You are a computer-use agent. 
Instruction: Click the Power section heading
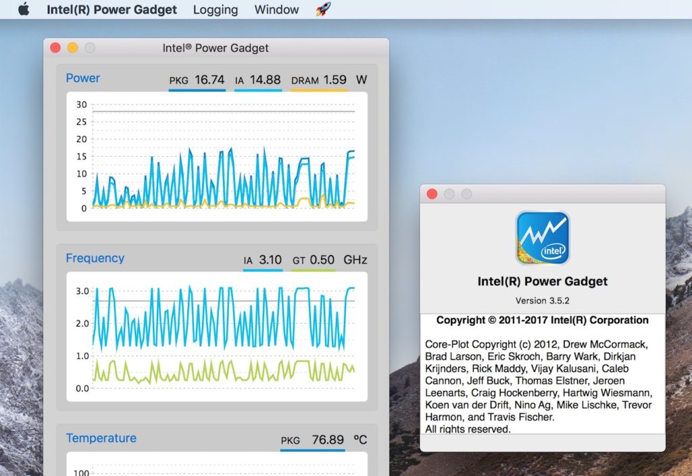coord(82,78)
